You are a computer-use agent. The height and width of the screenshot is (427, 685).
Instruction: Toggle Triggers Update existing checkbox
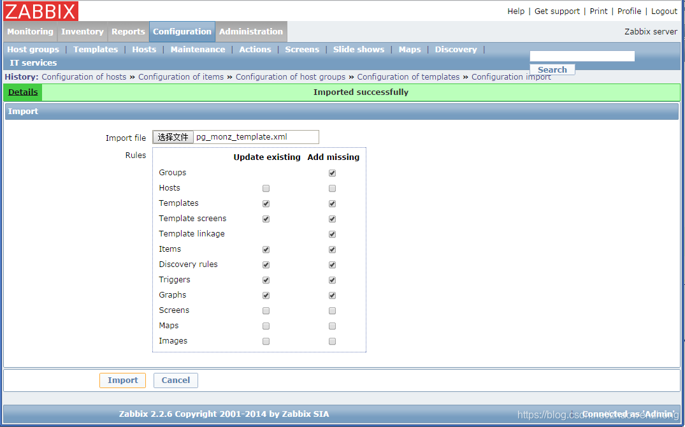click(x=266, y=280)
